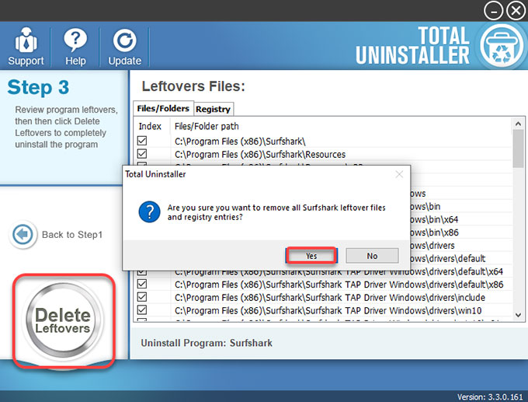Uncheck the drivers\default\x86 entry
This screenshot has width=528, height=402.
(142, 284)
